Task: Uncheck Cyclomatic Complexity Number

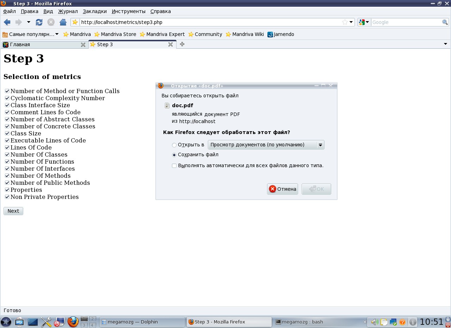Action: 7,98
